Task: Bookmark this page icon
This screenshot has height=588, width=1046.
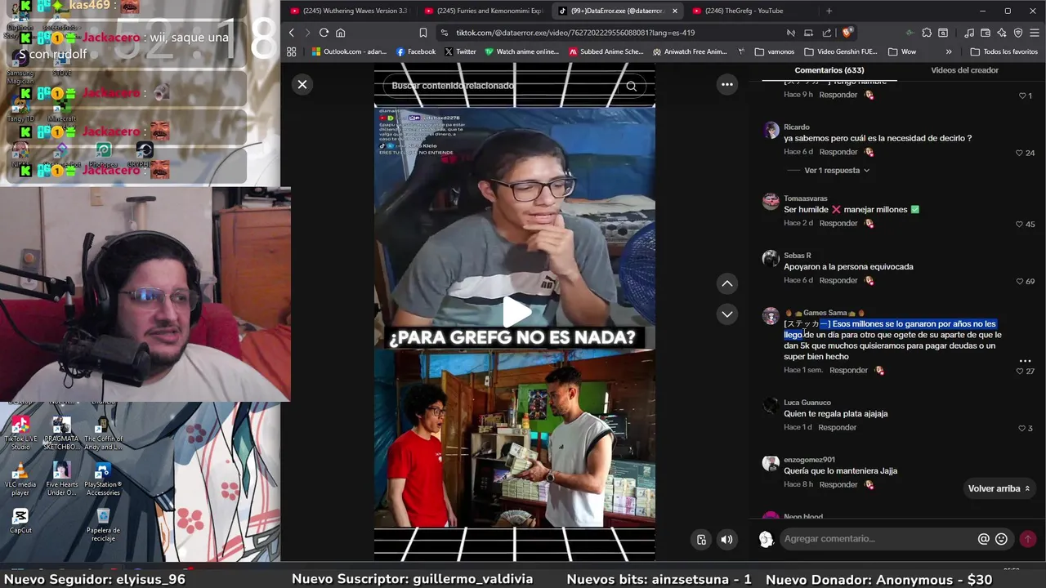Action: point(422,33)
